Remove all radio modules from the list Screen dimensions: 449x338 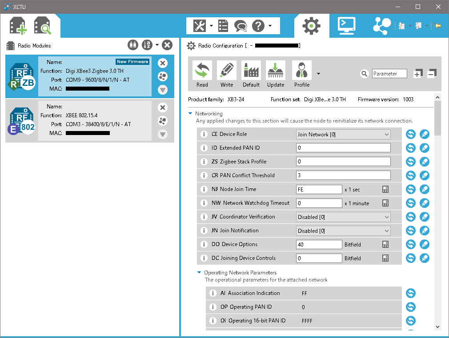[167, 45]
